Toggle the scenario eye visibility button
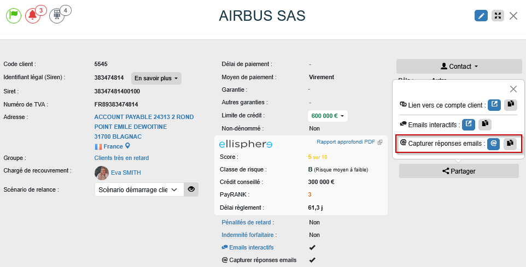The image size is (526, 267). point(191,189)
